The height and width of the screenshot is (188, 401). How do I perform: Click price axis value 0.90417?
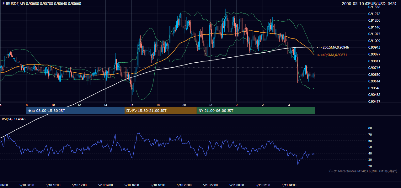pyautogui.click(x=374, y=102)
